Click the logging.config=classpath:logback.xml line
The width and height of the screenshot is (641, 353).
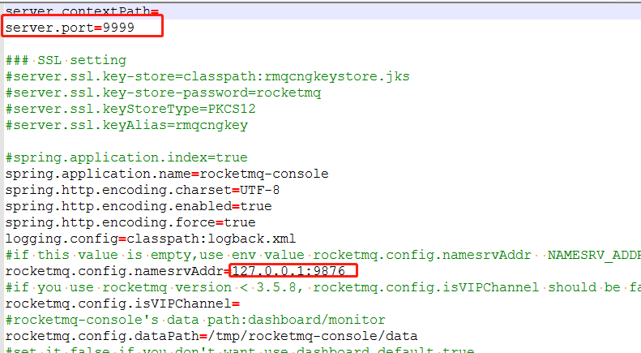click(x=151, y=239)
